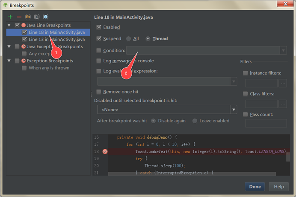The height and width of the screenshot is (197, 296).
Task: Click the red Java Line Breakpoints icon
Action: pyautogui.click(x=24, y=25)
